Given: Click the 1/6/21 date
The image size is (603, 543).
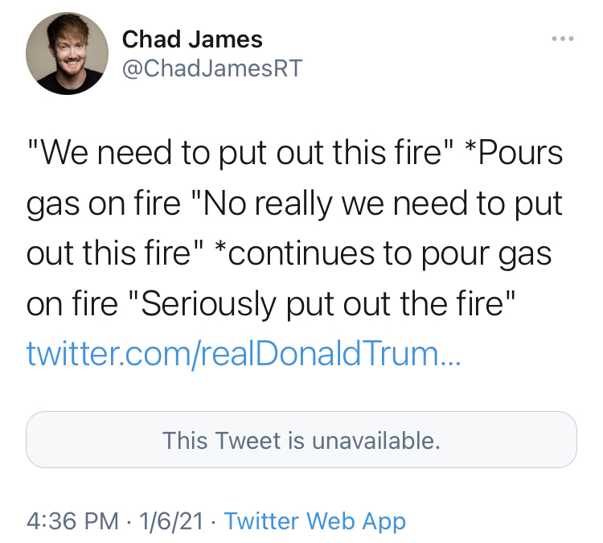Looking at the screenshot, I should coord(171,521).
